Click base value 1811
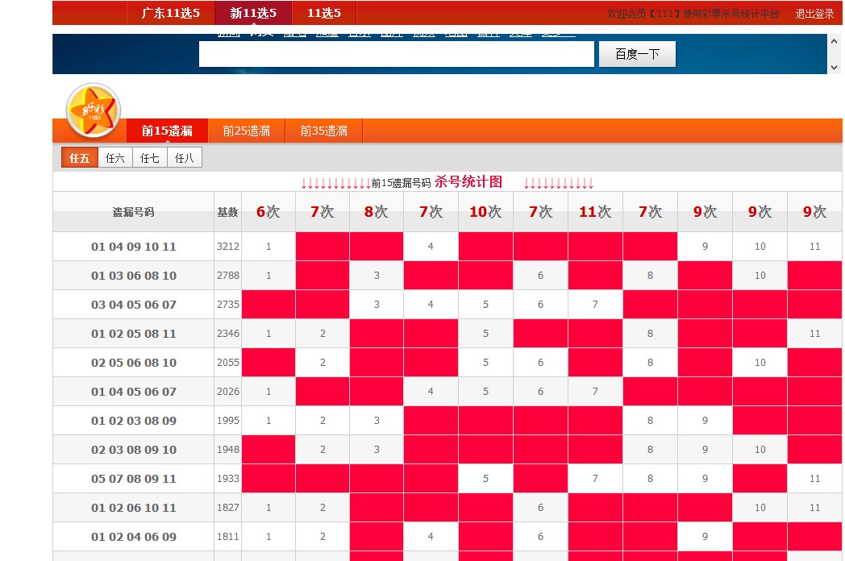The width and height of the screenshot is (845, 561). tap(228, 537)
